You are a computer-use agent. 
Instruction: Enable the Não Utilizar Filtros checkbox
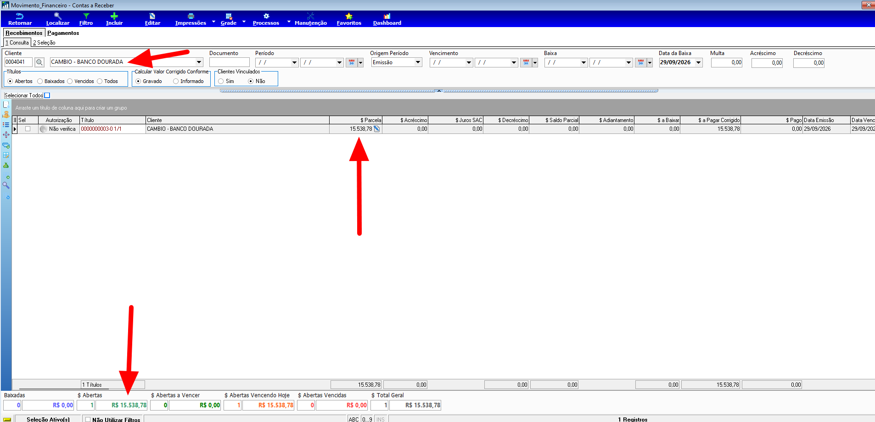coord(88,419)
